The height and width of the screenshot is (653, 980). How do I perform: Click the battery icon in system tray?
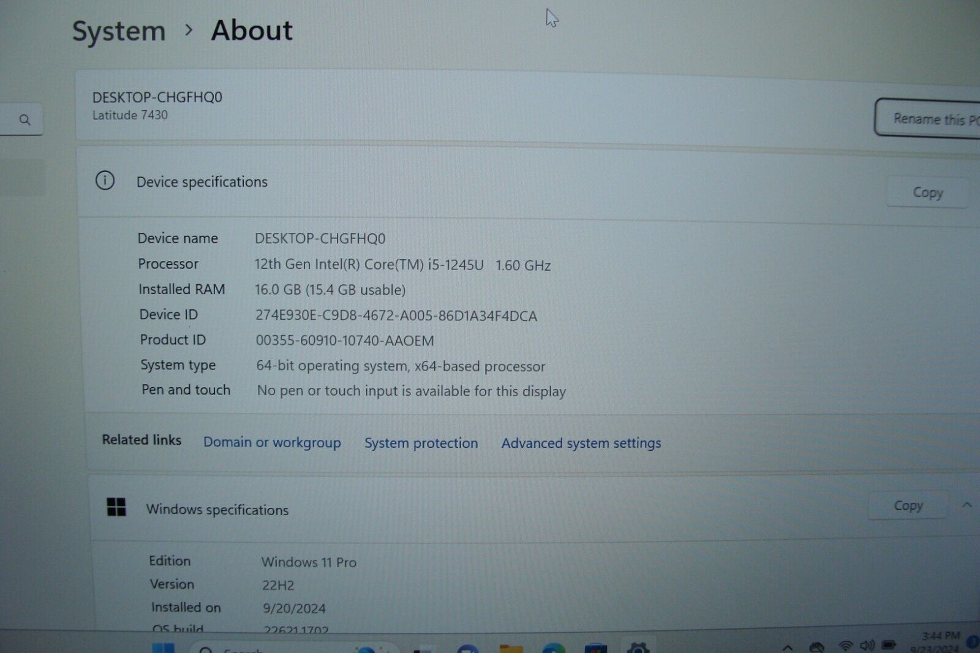888,645
